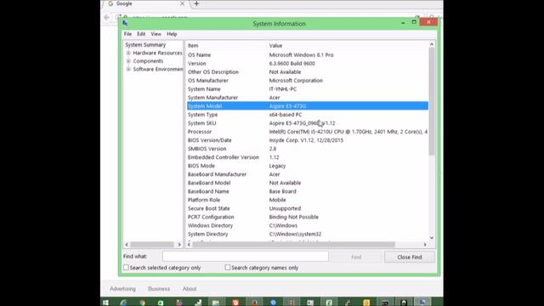Select the Platform Role row
Screen dimensions: 544x306
(x=308, y=200)
